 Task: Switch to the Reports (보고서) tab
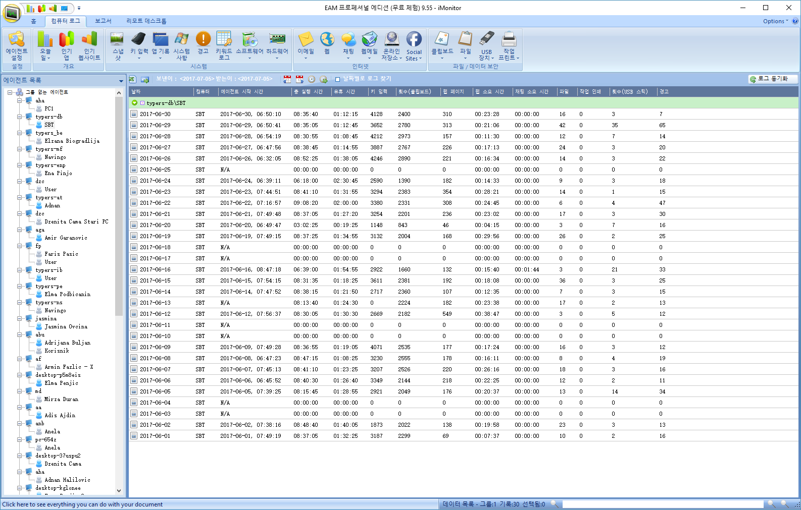pyautogui.click(x=103, y=21)
